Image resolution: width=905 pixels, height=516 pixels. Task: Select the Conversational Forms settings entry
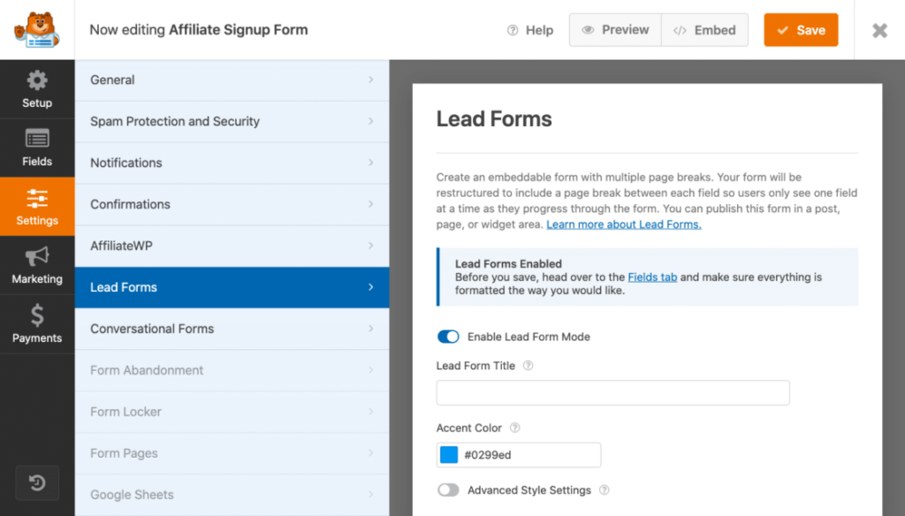pyautogui.click(x=232, y=329)
